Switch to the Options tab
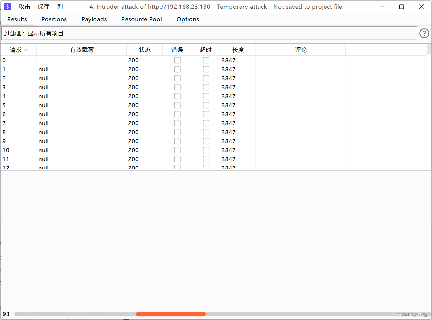432x320 pixels. [x=188, y=19]
